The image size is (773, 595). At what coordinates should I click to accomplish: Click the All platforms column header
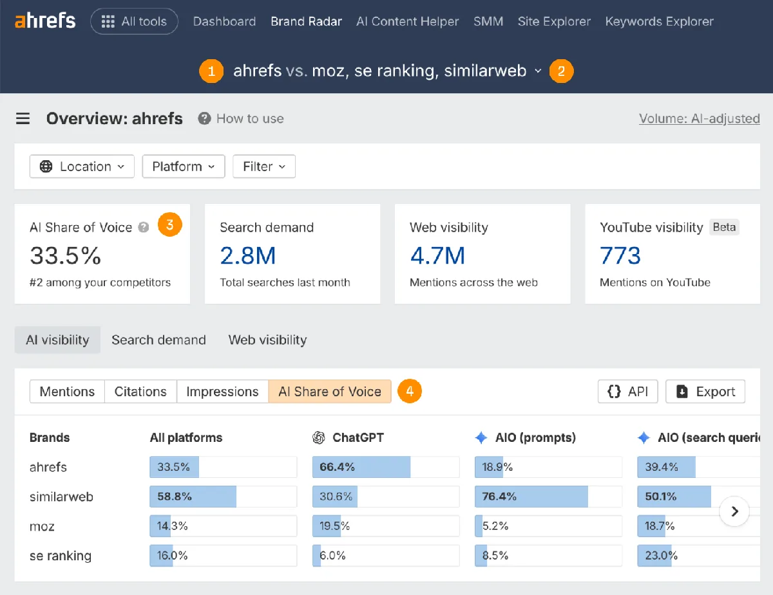(x=186, y=437)
